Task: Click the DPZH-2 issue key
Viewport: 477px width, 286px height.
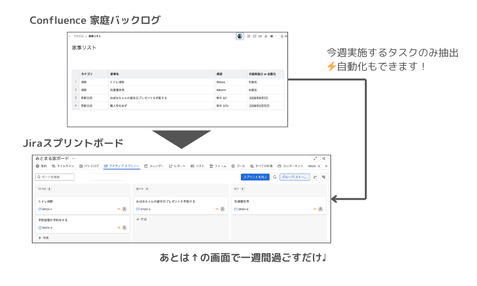Action: point(243,209)
